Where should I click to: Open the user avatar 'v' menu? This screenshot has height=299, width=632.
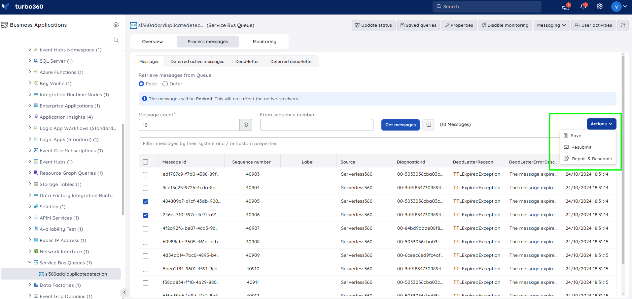pyautogui.click(x=616, y=7)
